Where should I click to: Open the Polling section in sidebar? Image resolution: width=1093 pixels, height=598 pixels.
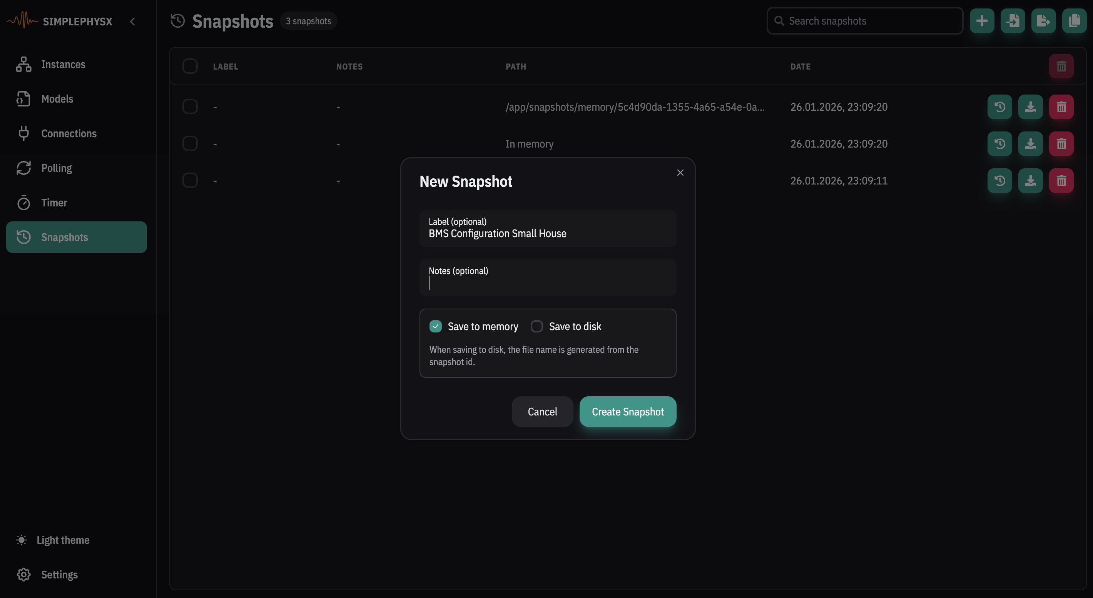point(57,168)
